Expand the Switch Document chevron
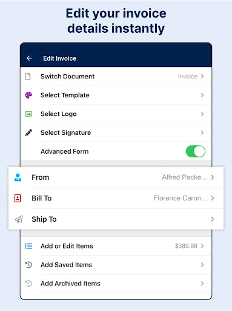Viewport: 232px width, 311px height. coord(202,77)
